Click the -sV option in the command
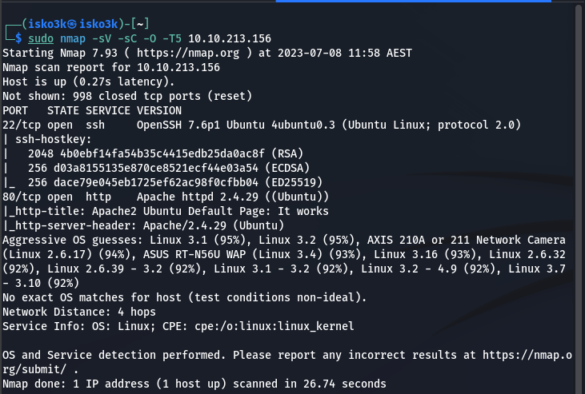The image size is (585, 394). click(99, 38)
